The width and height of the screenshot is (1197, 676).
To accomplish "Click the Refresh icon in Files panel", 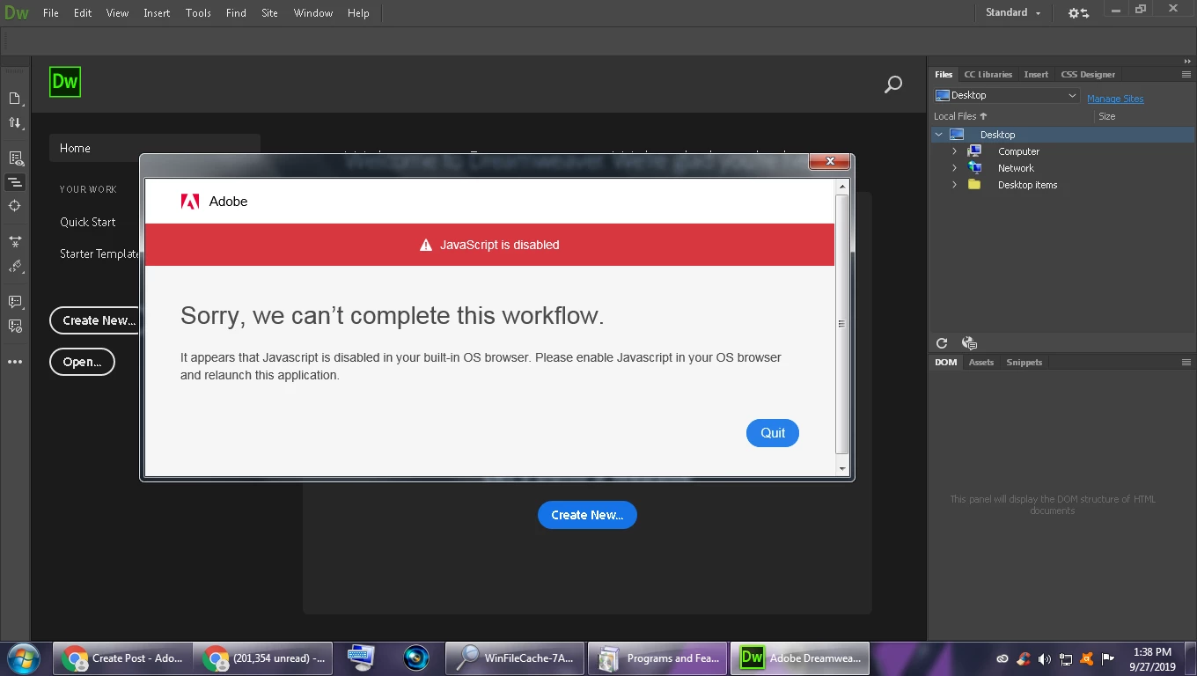I will 942,343.
